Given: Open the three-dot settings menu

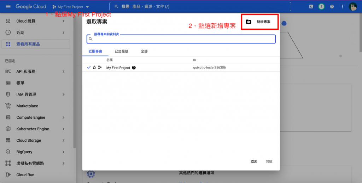Looking at the screenshot, I should tap(342, 7).
